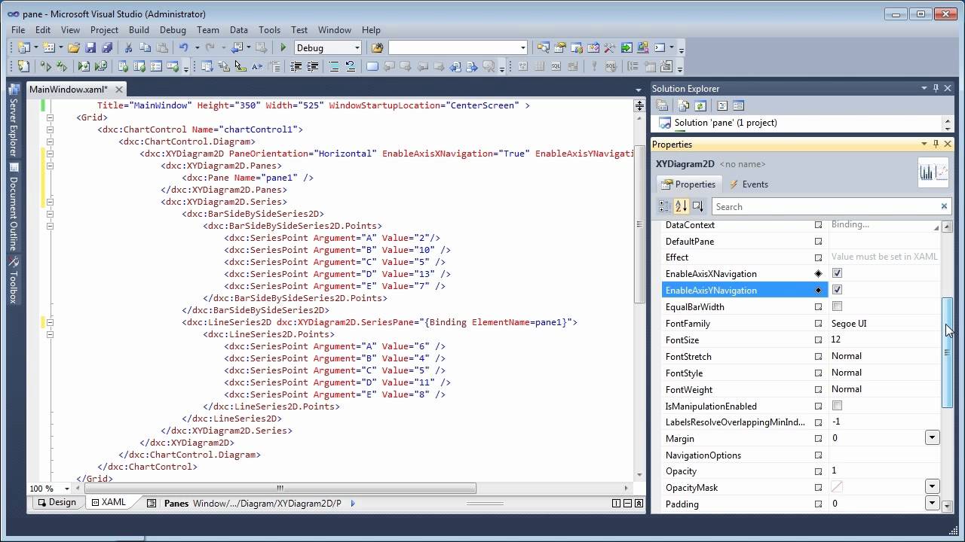Image resolution: width=965 pixels, height=542 pixels.
Task: Open the search combo box in the toolbar
Action: pyautogui.click(x=522, y=48)
